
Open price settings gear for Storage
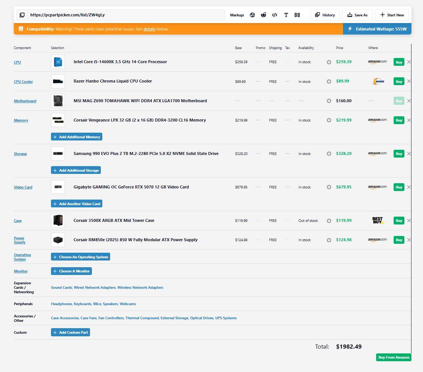329,153
